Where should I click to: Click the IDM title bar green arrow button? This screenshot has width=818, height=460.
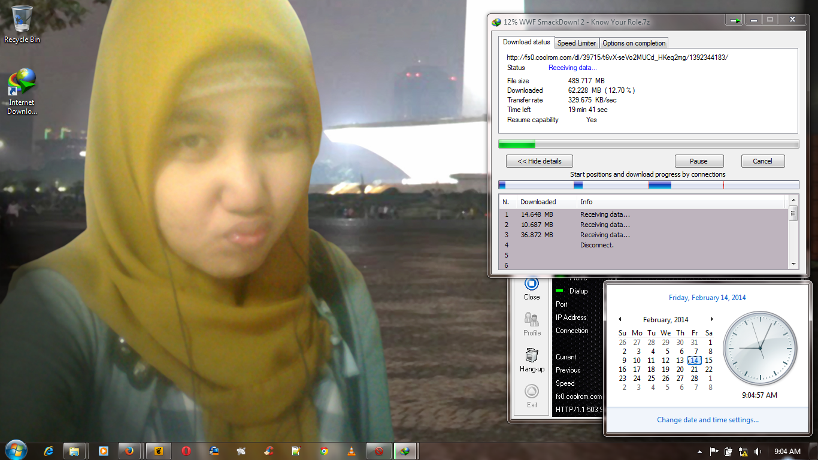point(735,20)
